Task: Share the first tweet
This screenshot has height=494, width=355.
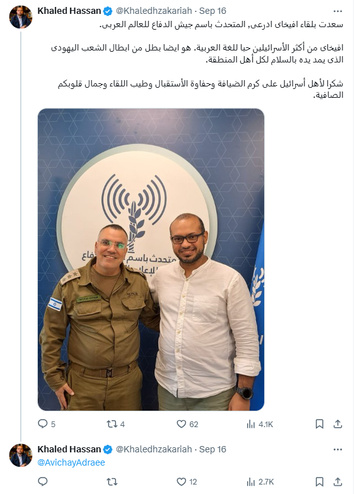Action: 338,424
